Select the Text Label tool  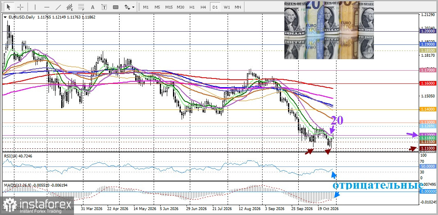coord(104,7)
